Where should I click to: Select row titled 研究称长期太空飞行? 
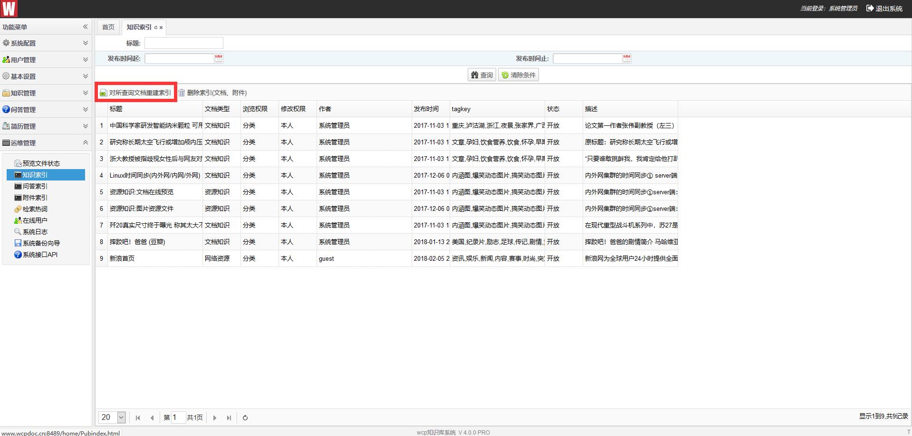pos(386,142)
